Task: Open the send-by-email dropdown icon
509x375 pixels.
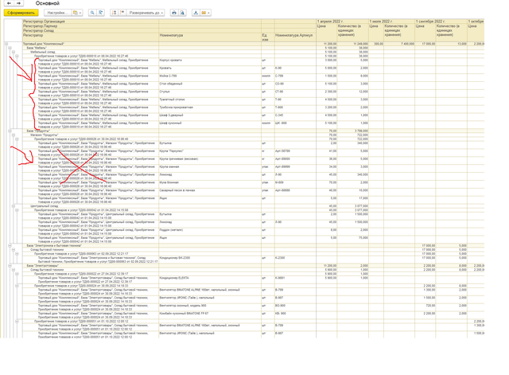Action: (205, 13)
